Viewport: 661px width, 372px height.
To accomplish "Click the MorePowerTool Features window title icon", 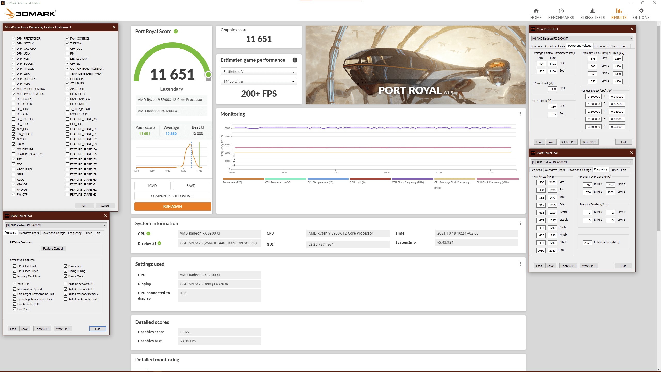I will coord(7,216).
